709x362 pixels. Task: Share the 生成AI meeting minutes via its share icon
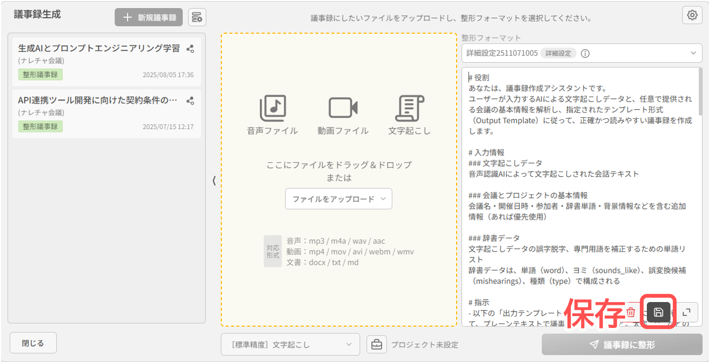coord(190,49)
